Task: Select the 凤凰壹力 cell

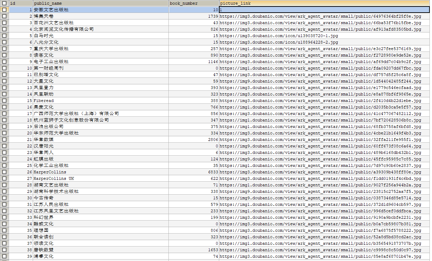Action: (x=101, y=88)
